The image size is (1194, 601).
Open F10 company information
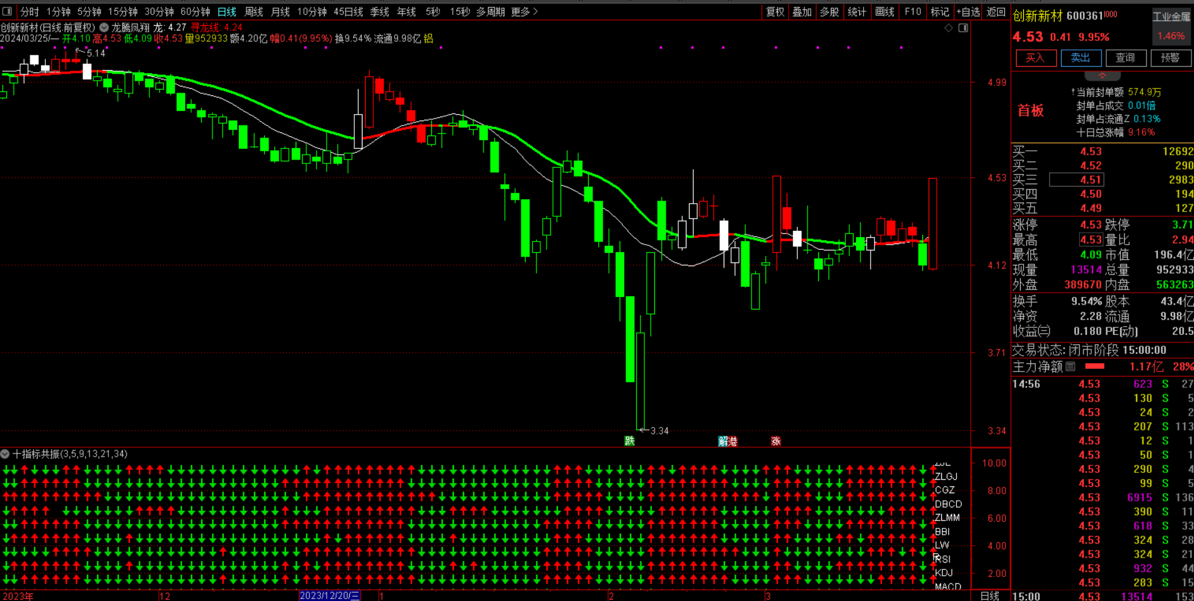(x=912, y=11)
